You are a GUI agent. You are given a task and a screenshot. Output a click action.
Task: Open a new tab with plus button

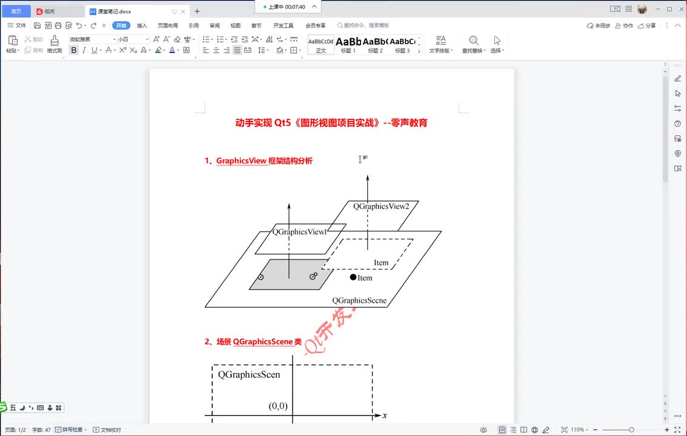(197, 12)
